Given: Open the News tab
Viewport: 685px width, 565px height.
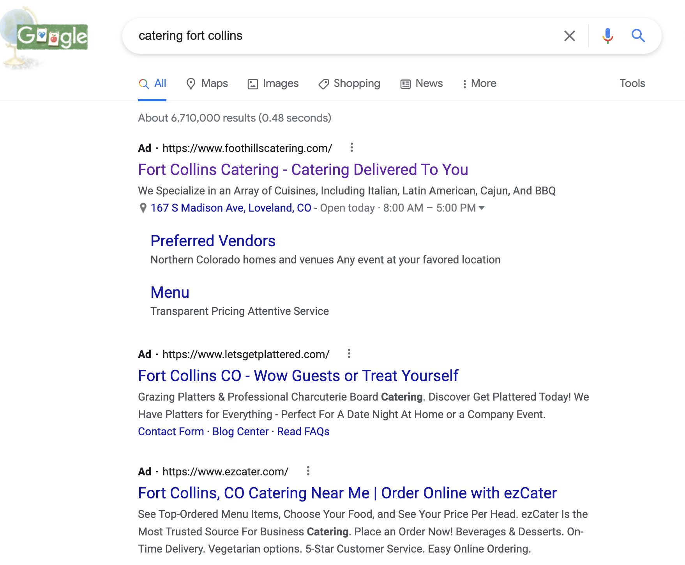Looking at the screenshot, I should tap(422, 83).
